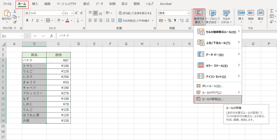This screenshot has height=140, width=277.
Task: Open the 条件付き書式 dropdown button
Action: (199, 17)
